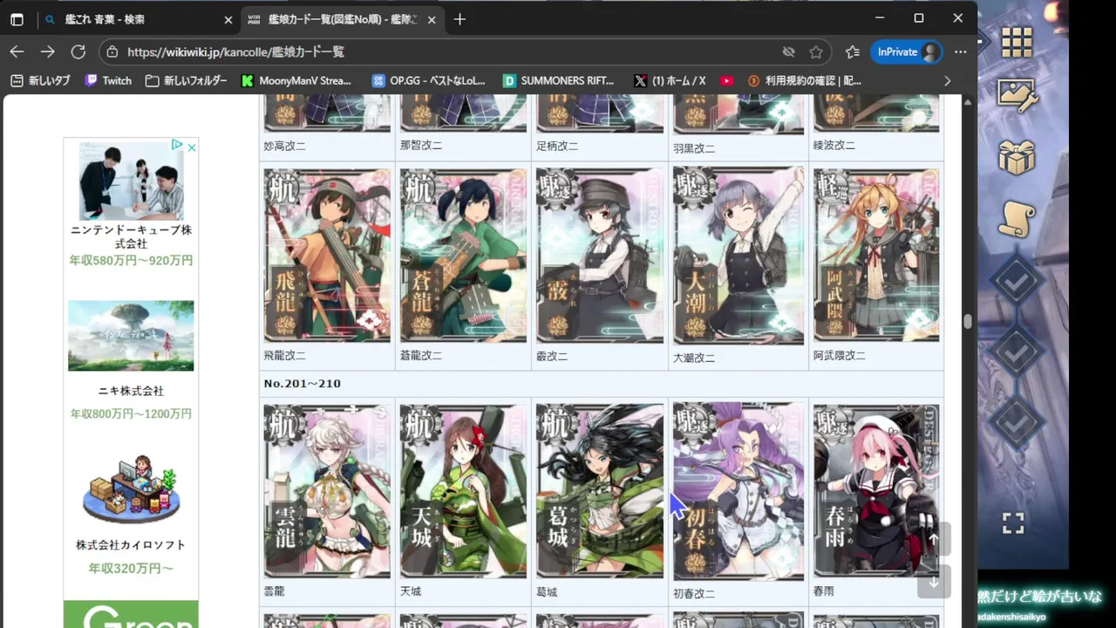Open the YouTube bookmark icon
The width and height of the screenshot is (1116, 628).
(x=727, y=80)
